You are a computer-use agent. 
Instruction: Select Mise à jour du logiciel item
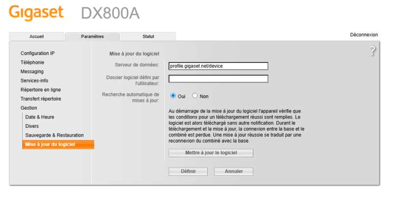tap(58, 145)
